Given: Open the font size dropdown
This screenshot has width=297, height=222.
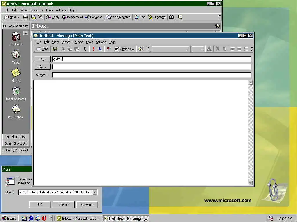Looking at the screenshot, I should 202,49.
